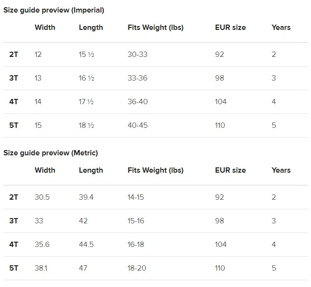Screen dimensions: 311x287
Task: Select the Width column header in Imperial table
Action: pos(45,27)
